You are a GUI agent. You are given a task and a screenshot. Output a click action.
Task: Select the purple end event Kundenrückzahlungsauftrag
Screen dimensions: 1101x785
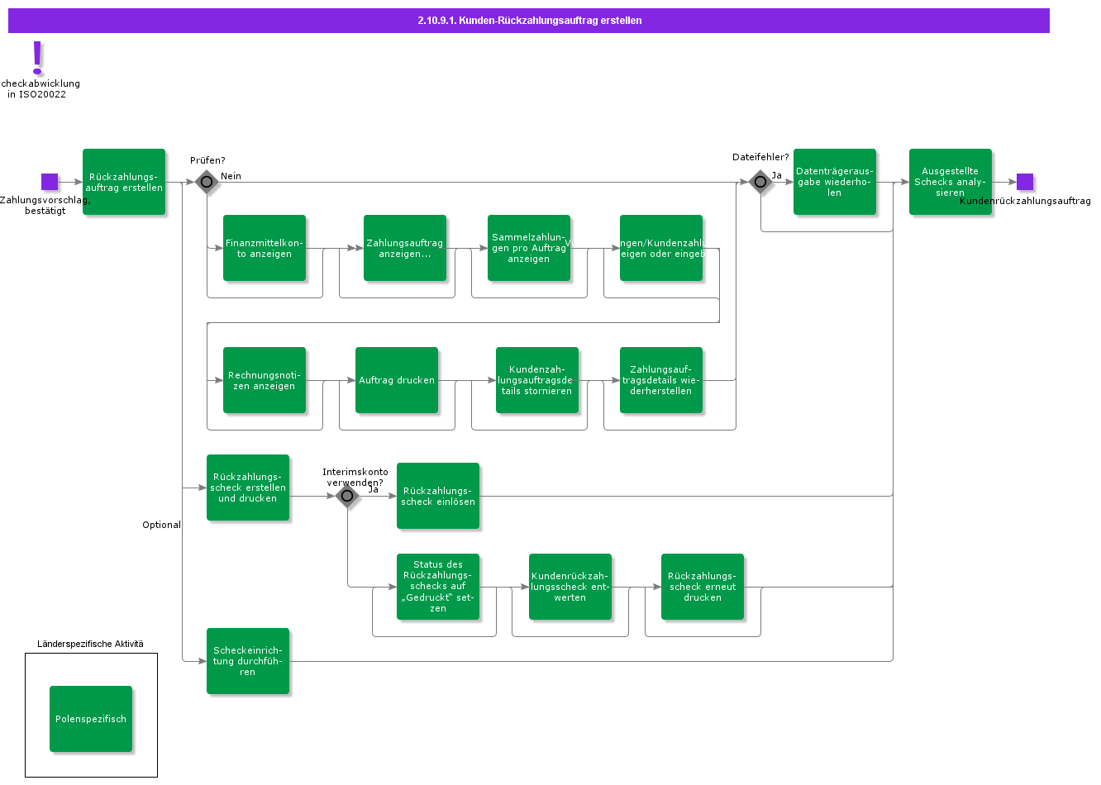tap(1025, 182)
